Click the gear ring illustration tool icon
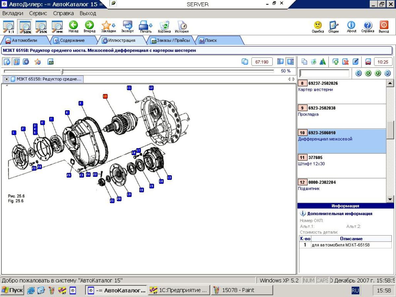The image size is (396, 297). point(26,62)
